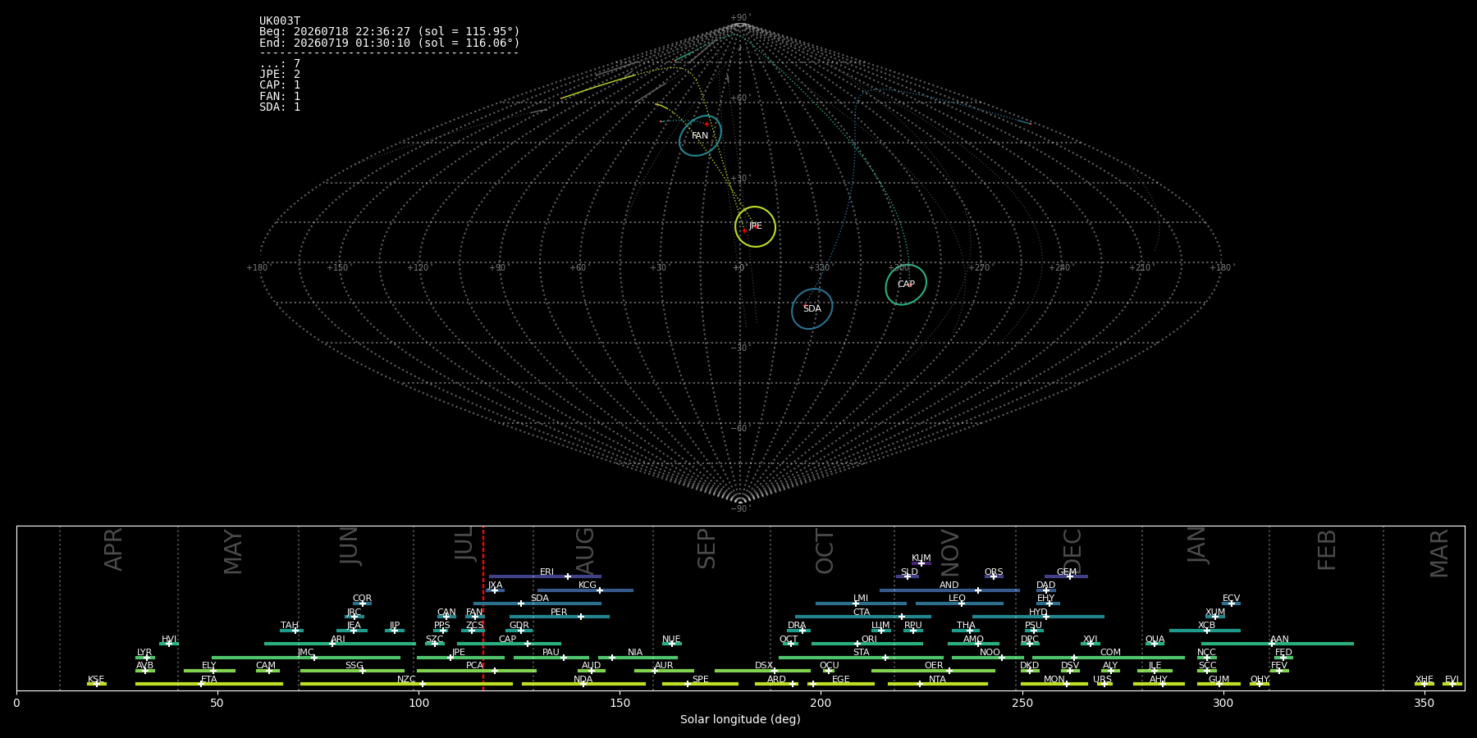The height and width of the screenshot is (738, 1477).
Task: Select the GEM shower label in timeline
Action: [1066, 572]
